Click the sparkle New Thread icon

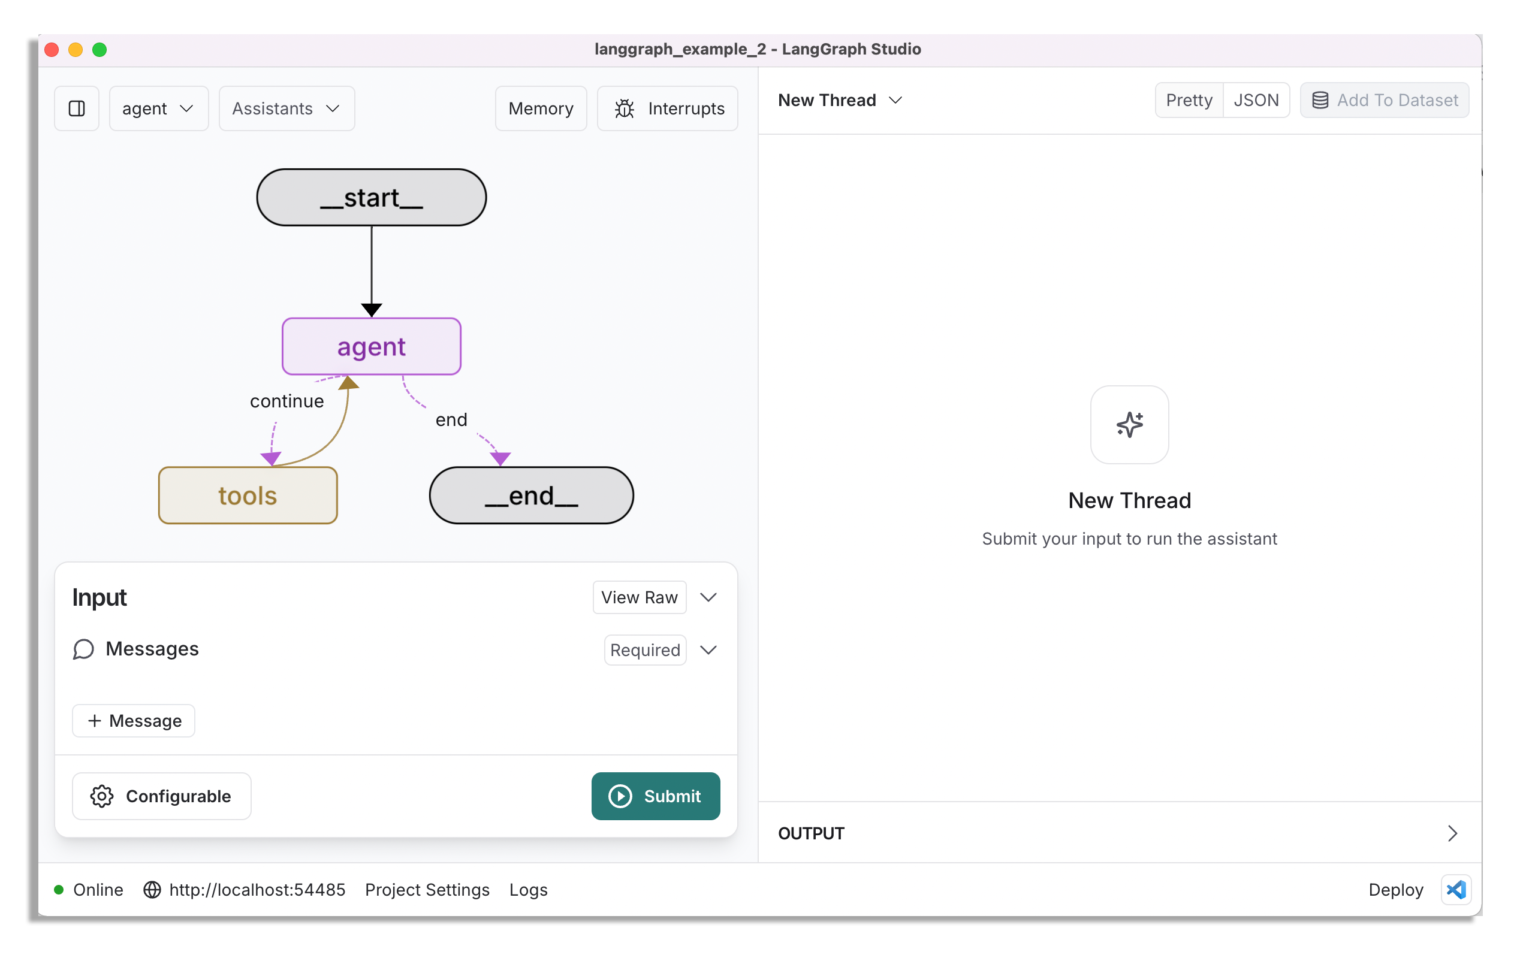1129,425
